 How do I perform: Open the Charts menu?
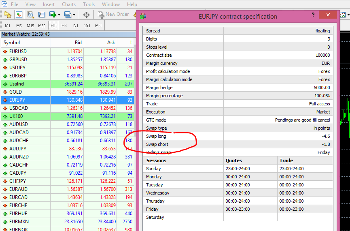[69, 4]
